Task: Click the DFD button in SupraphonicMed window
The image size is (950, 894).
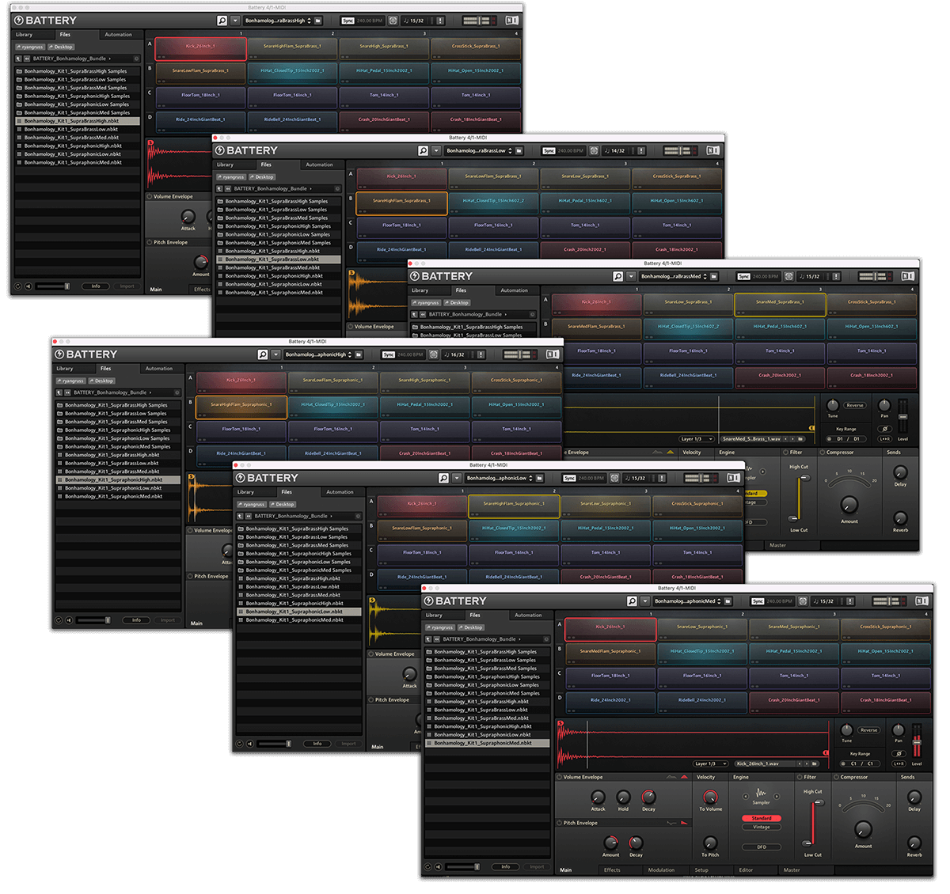Action: coord(762,847)
